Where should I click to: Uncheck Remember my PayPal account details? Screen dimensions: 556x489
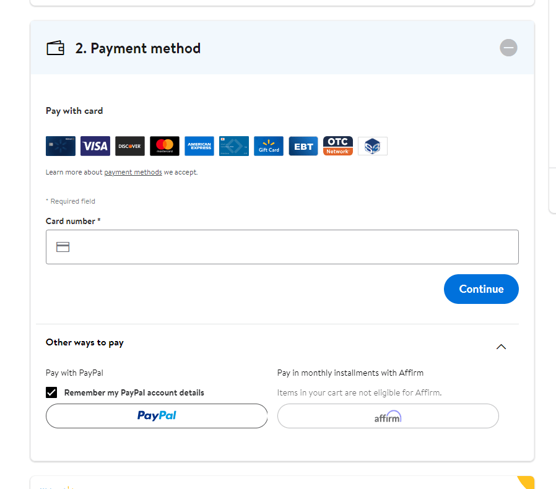(51, 392)
